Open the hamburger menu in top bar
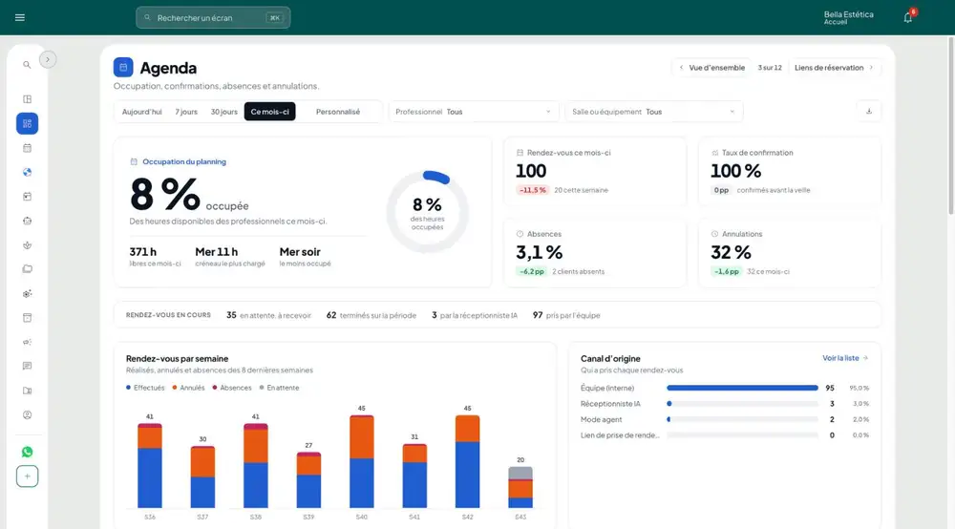Screen dimensions: 955x529 click(x=19, y=17)
